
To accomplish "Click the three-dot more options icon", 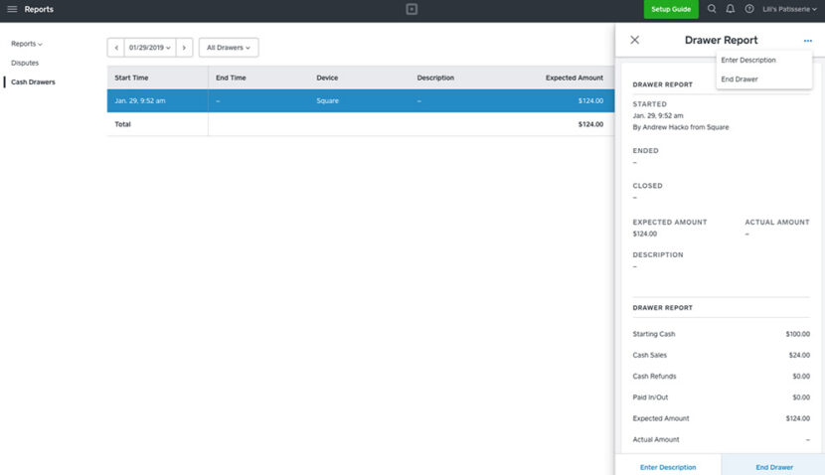I will pos(808,40).
